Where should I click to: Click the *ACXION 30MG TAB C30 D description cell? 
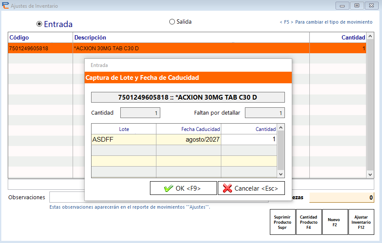[x=191, y=48]
